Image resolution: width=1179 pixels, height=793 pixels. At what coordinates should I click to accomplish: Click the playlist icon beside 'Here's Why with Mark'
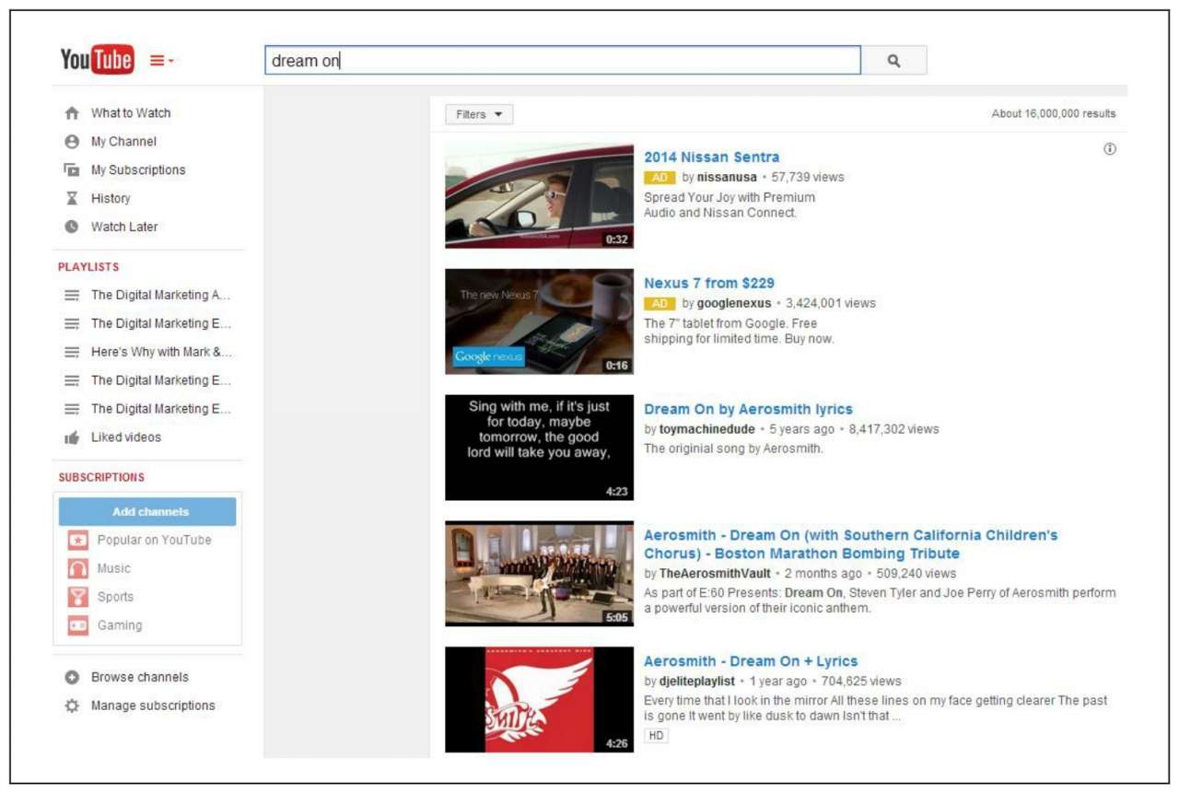pyautogui.click(x=72, y=353)
